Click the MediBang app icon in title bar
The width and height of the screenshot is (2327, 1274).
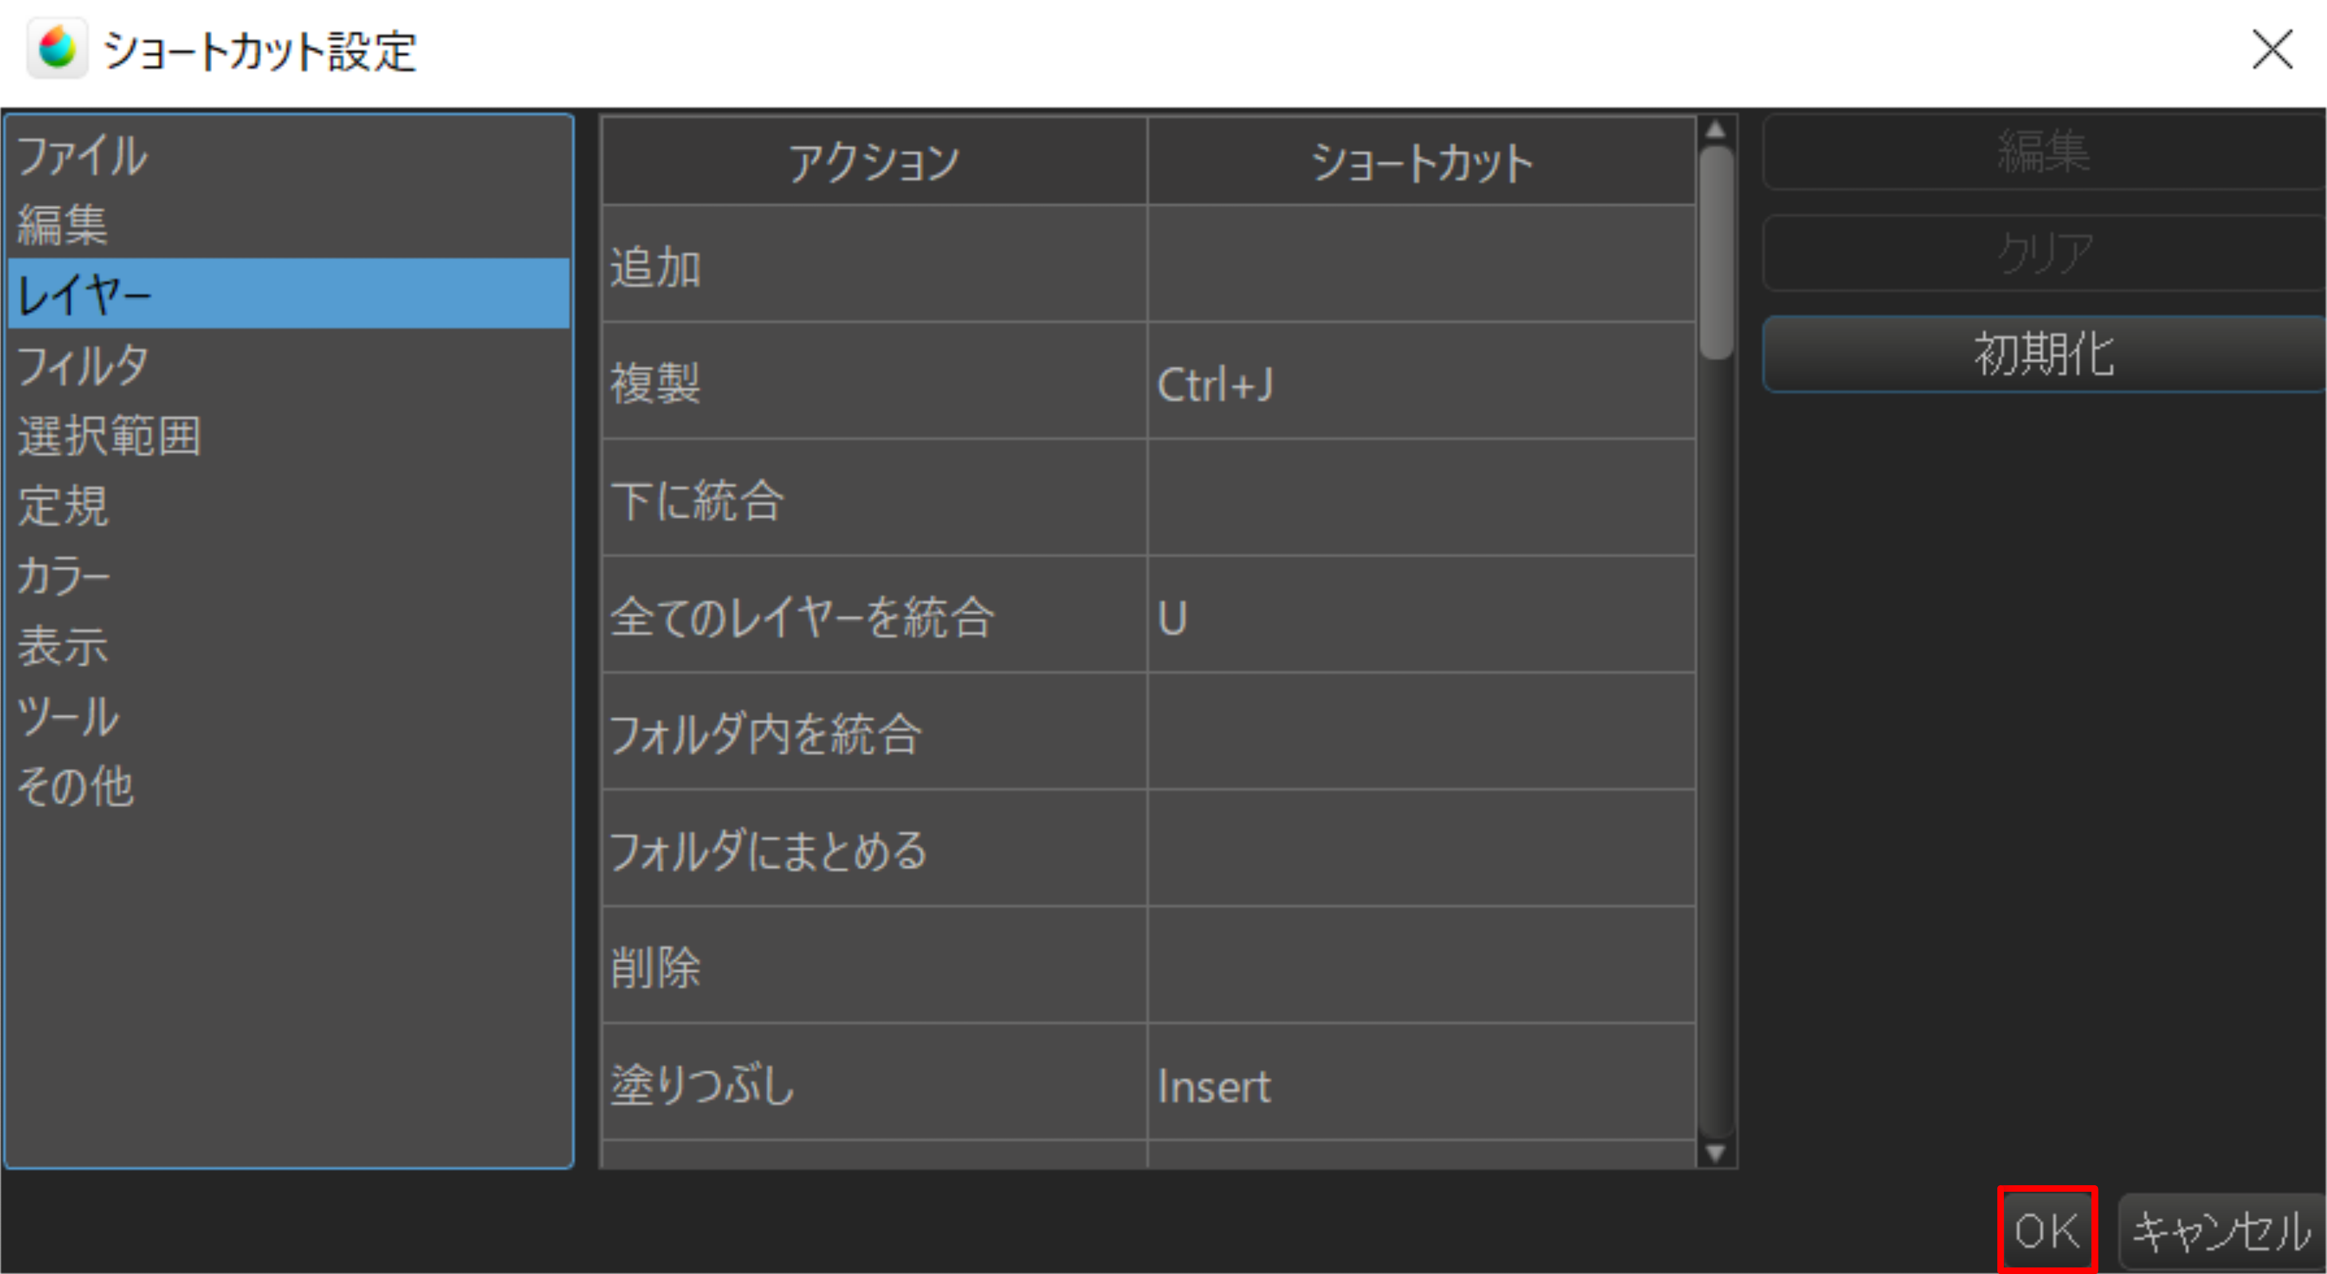[x=57, y=48]
